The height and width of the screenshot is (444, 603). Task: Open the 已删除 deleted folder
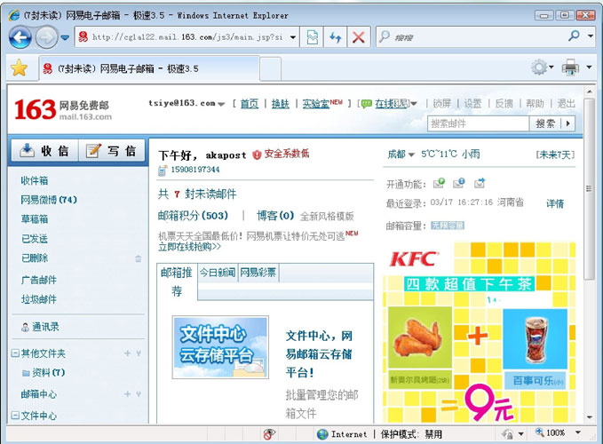point(35,258)
